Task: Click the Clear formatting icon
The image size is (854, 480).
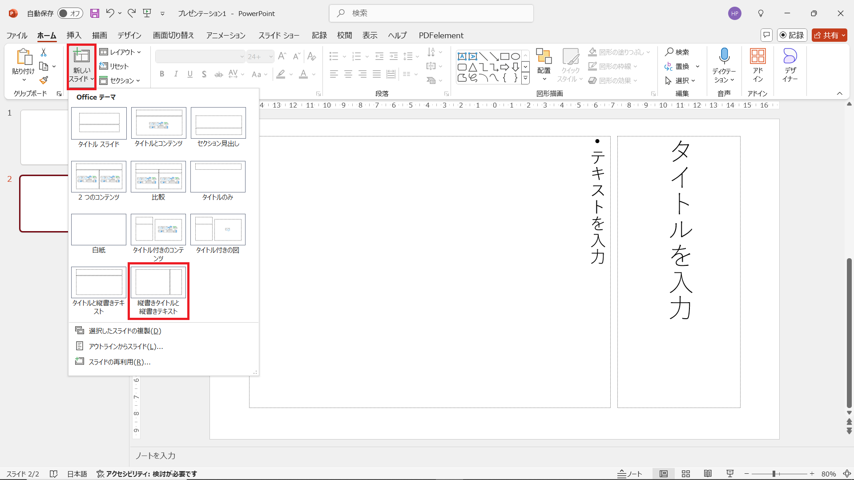Action: pos(312,56)
